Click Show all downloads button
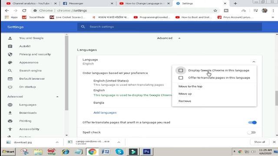 [259, 142]
